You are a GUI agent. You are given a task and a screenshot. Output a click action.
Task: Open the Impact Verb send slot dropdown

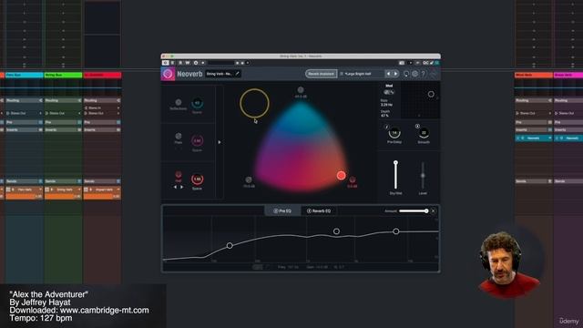click(x=118, y=190)
